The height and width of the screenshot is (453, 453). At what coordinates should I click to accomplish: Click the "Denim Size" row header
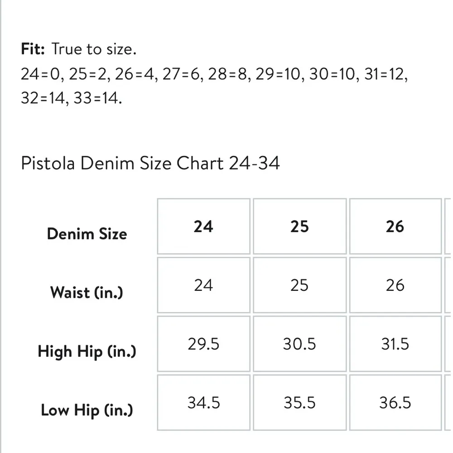87,234
